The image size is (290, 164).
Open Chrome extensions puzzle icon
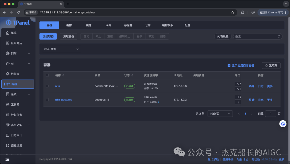pos(242,12)
